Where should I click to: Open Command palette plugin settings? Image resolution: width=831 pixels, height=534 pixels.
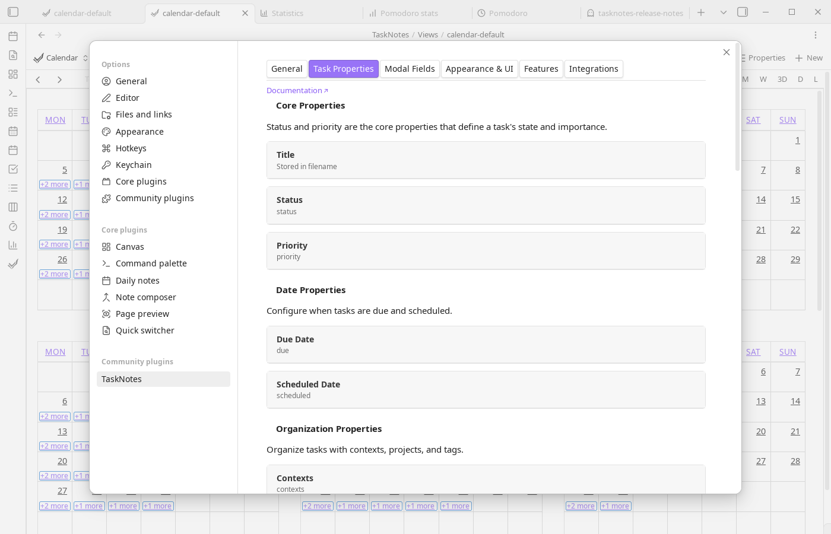tap(163, 263)
